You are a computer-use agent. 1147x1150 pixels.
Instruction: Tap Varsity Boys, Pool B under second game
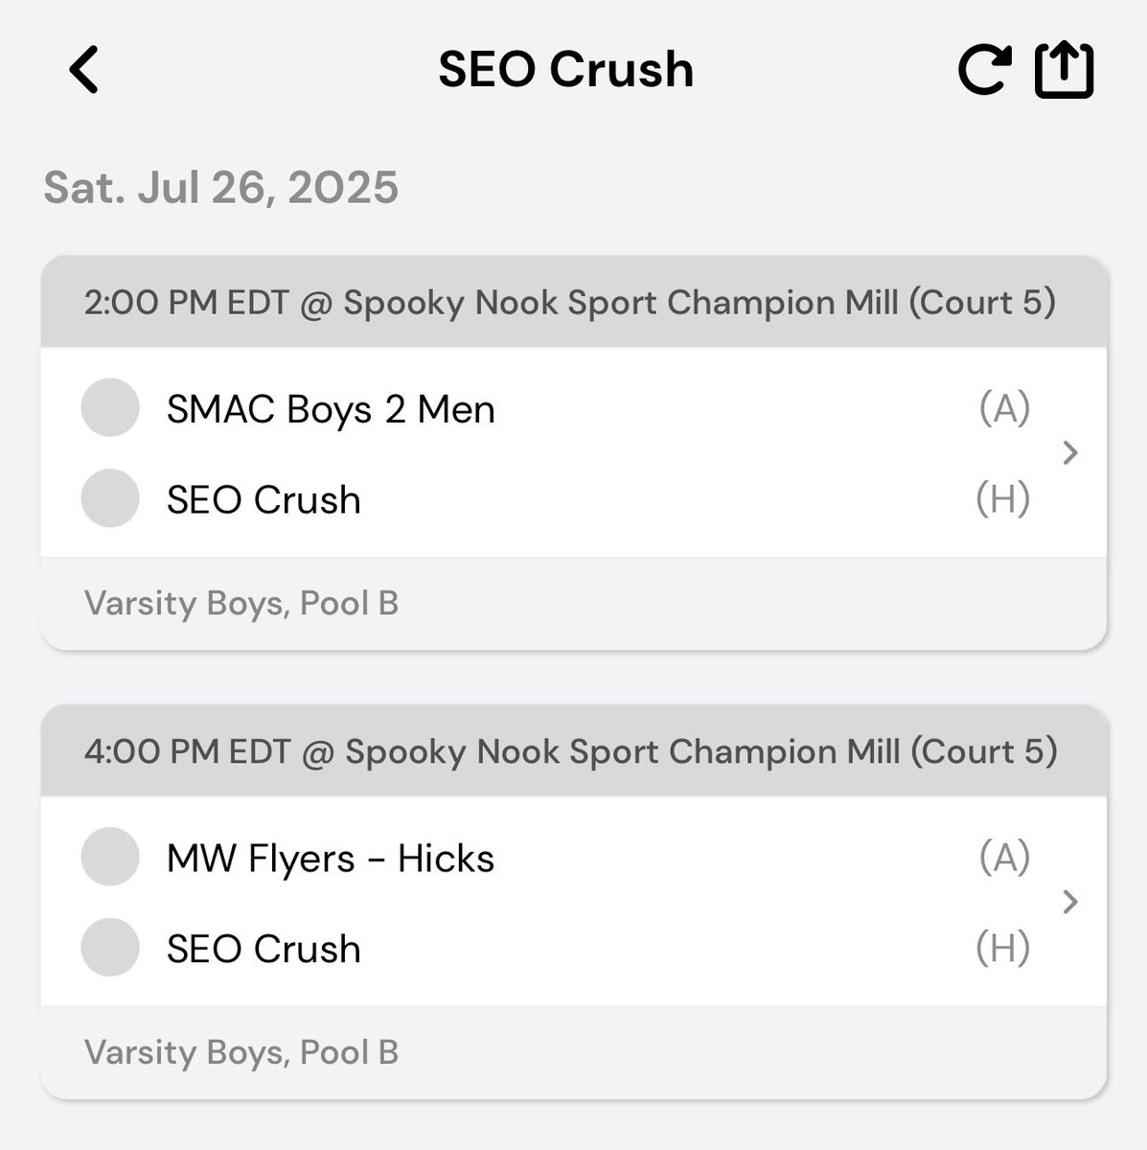(x=241, y=1052)
